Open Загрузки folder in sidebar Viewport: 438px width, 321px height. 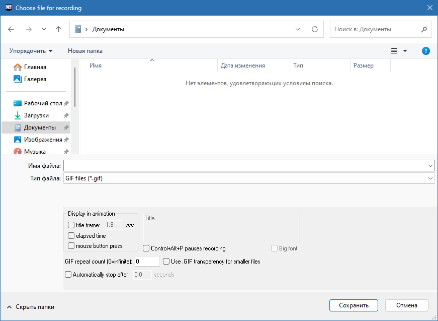[36, 115]
